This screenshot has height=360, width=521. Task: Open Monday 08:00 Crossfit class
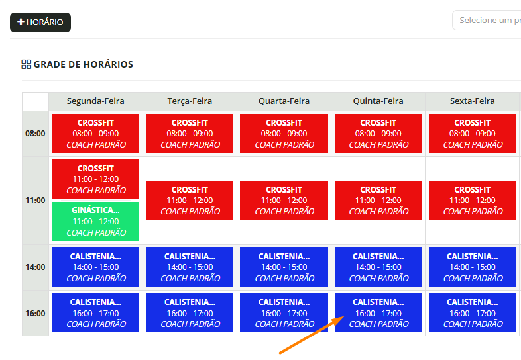pyautogui.click(x=95, y=134)
